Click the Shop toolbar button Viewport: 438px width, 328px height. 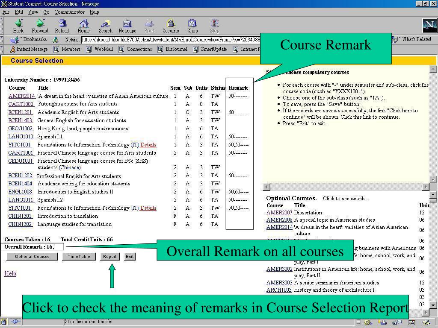point(192,26)
